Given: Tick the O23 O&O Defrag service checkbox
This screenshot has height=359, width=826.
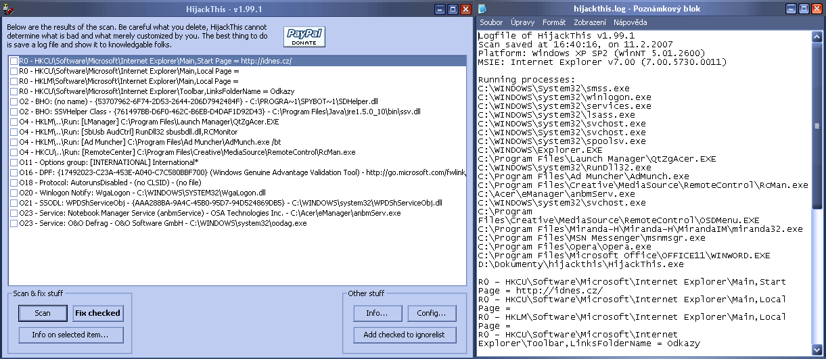Looking at the screenshot, I should (x=14, y=223).
